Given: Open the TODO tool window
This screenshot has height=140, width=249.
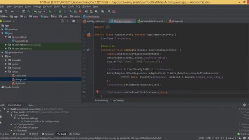Looking at the screenshot, I should coord(34,134).
